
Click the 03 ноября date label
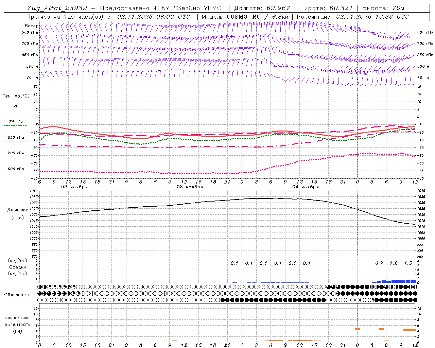click(190, 187)
